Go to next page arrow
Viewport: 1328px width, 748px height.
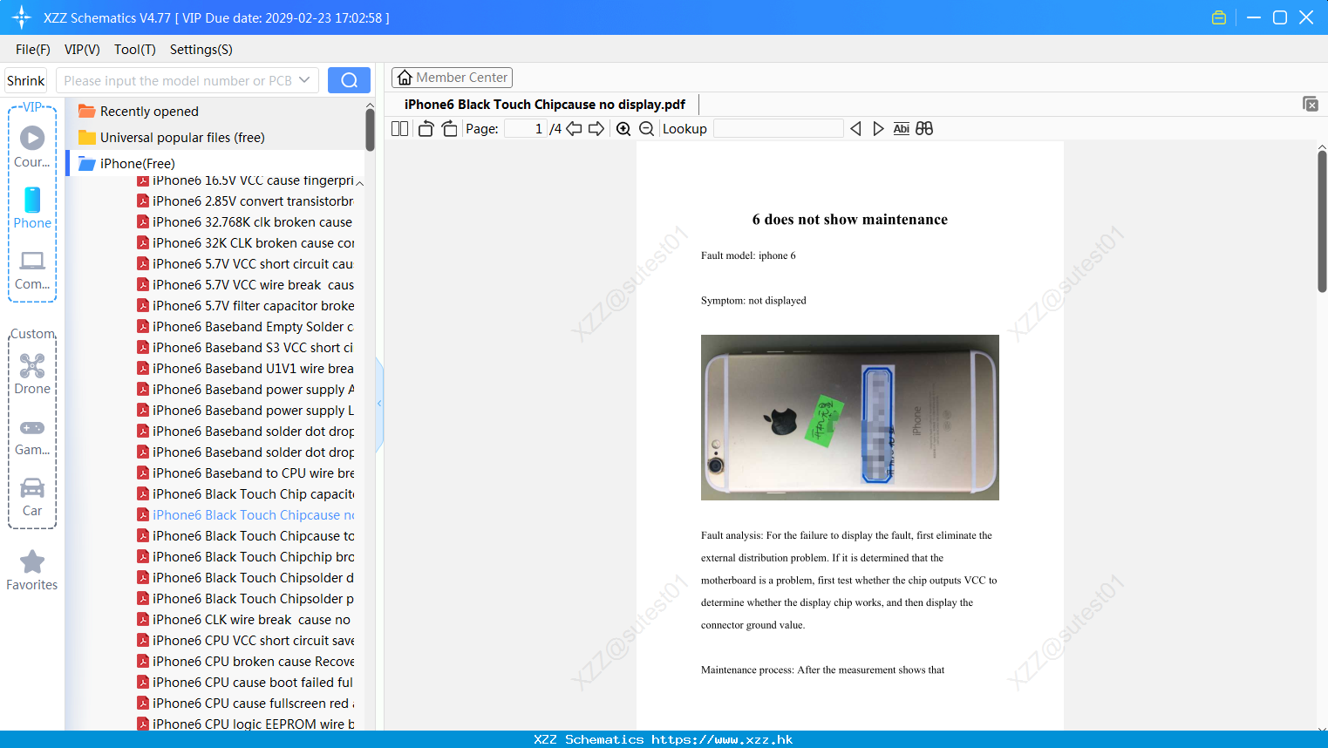(x=596, y=129)
